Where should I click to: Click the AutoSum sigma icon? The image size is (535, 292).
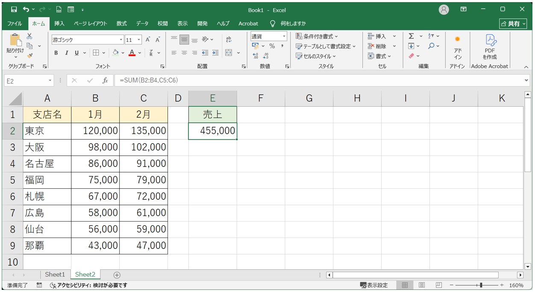click(x=411, y=36)
